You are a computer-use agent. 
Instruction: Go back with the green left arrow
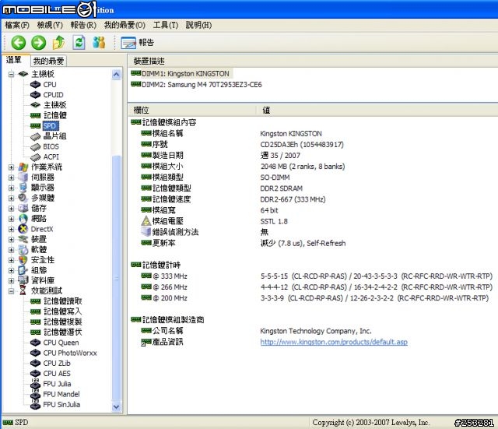tap(19, 43)
